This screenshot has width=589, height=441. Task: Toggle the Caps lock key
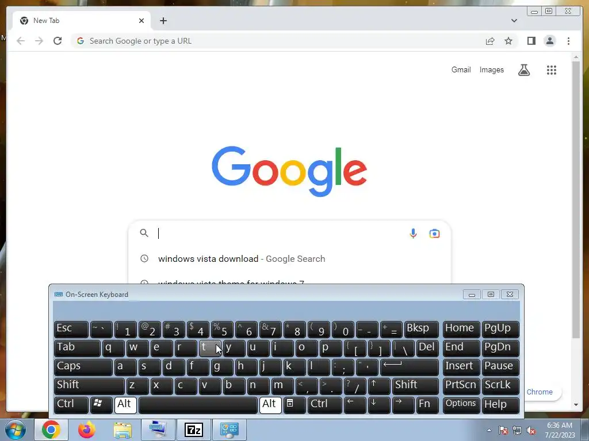pos(83,367)
